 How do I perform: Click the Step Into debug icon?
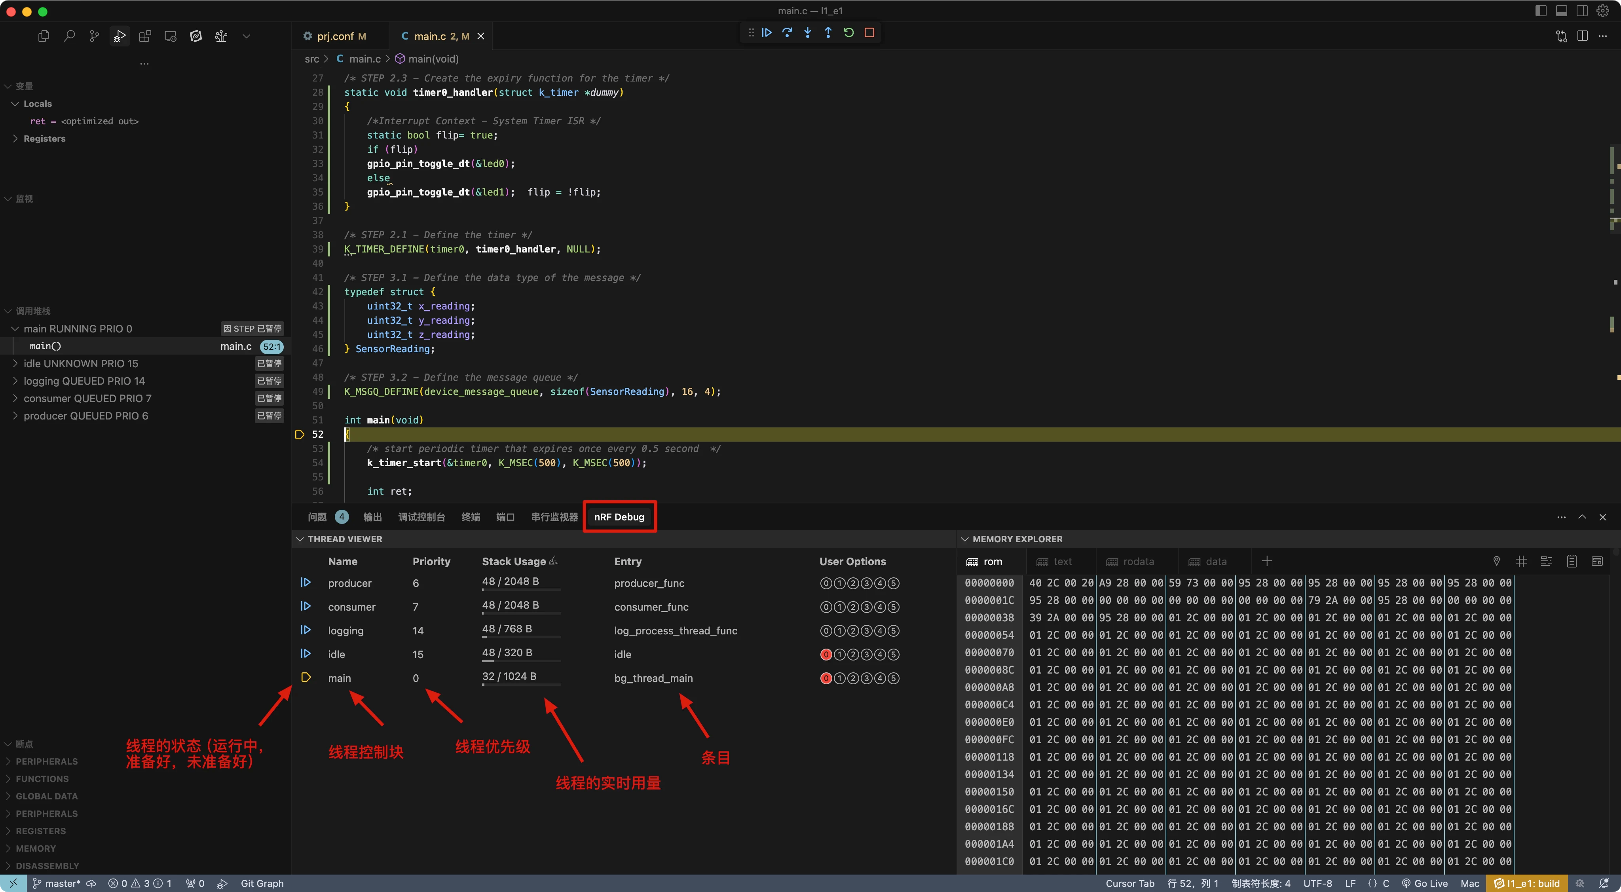click(807, 33)
